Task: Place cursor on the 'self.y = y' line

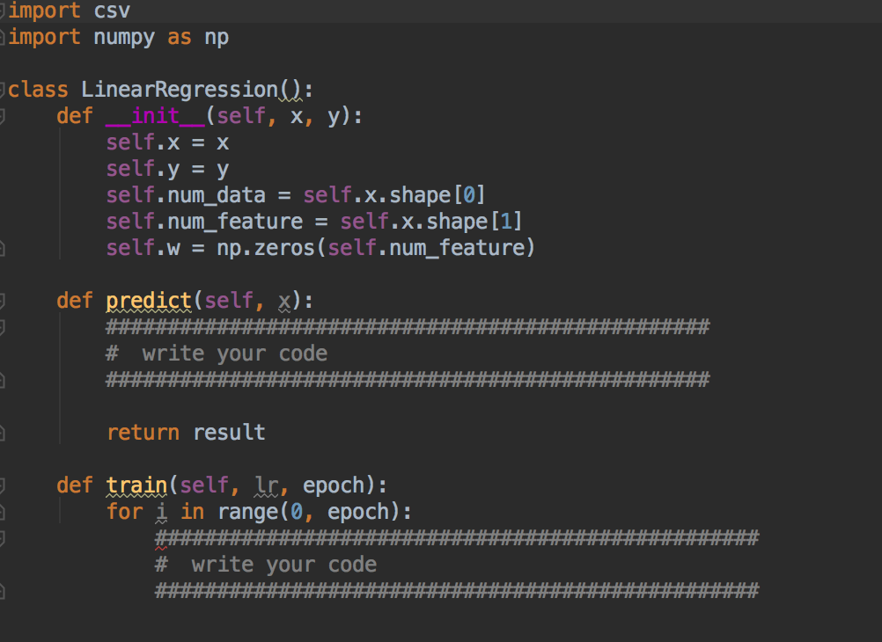Action: (x=167, y=169)
